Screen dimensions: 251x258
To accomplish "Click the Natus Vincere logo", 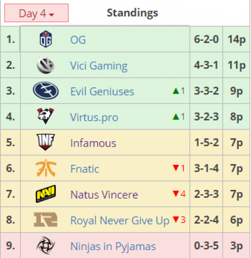I will 46,194.
